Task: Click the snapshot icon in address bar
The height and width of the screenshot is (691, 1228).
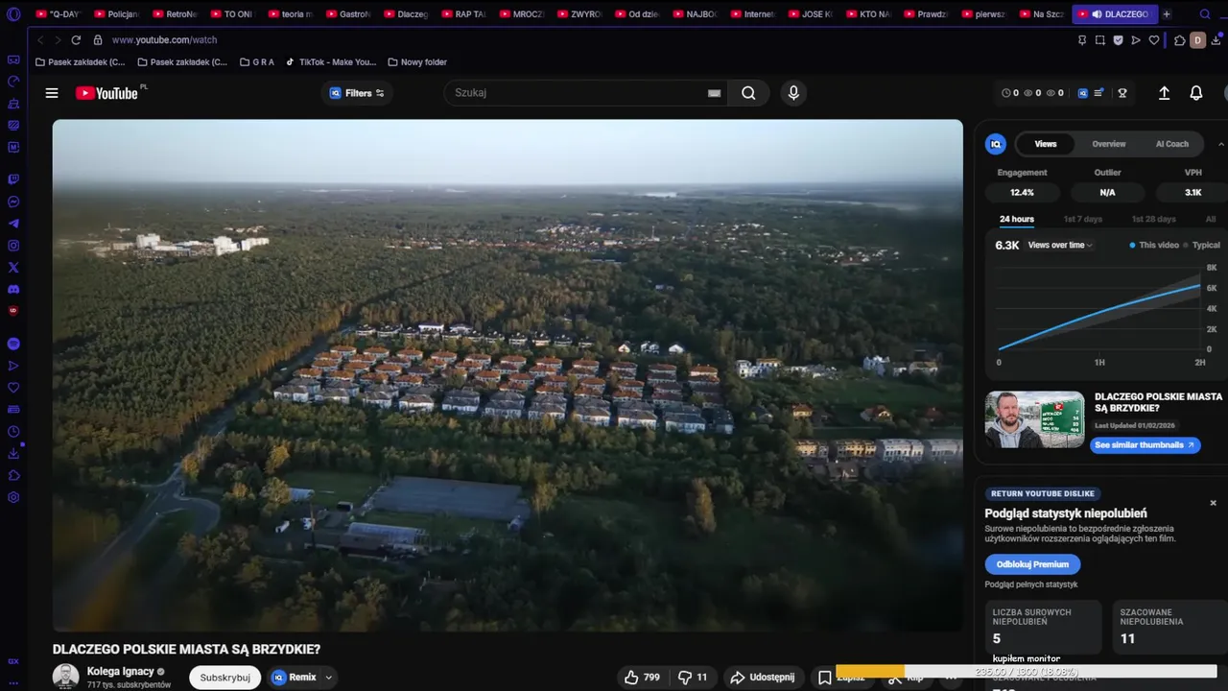Action: coord(1100,40)
